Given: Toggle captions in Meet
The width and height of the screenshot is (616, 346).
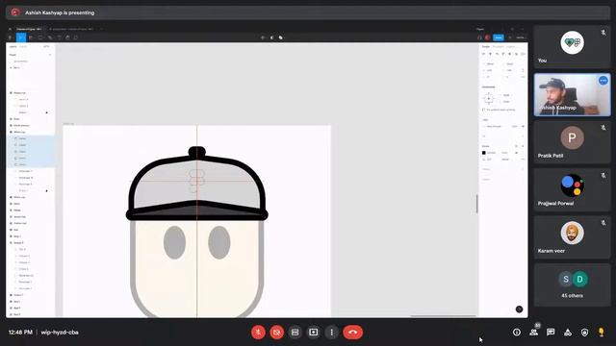Looking at the screenshot, I should click(295, 333).
